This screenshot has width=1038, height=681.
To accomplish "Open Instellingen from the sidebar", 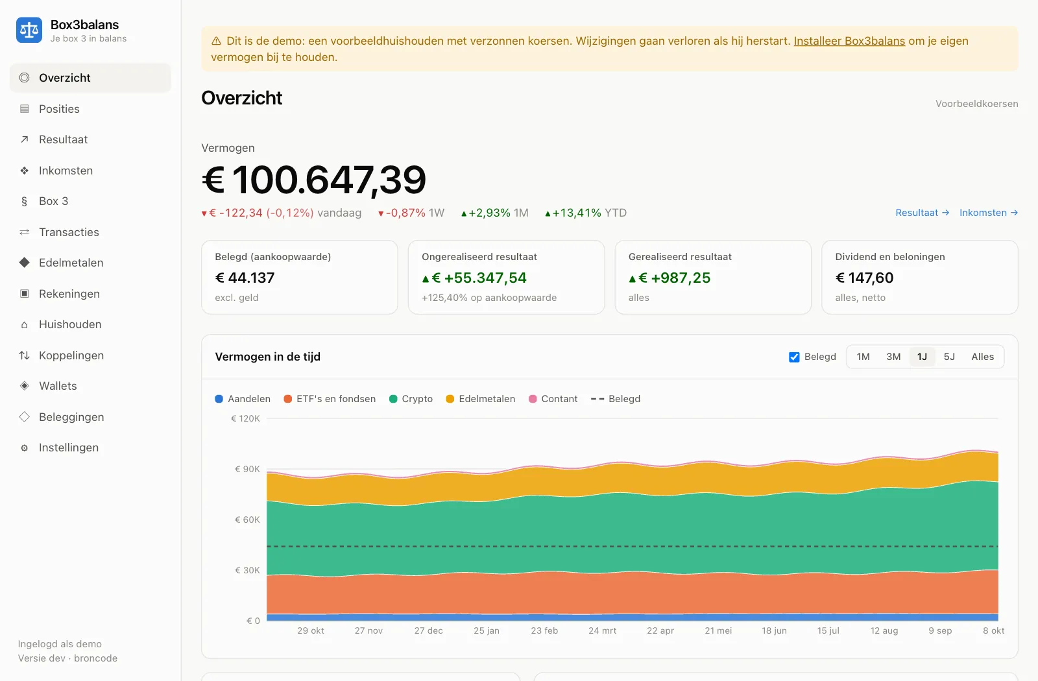I will 91,448.
